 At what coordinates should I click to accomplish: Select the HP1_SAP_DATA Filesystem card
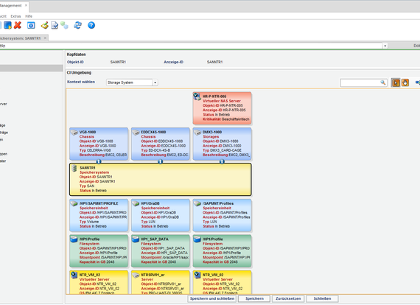161,251
